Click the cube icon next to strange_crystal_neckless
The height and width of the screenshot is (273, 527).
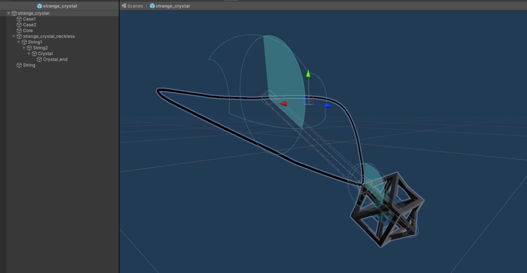click(x=19, y=36)
